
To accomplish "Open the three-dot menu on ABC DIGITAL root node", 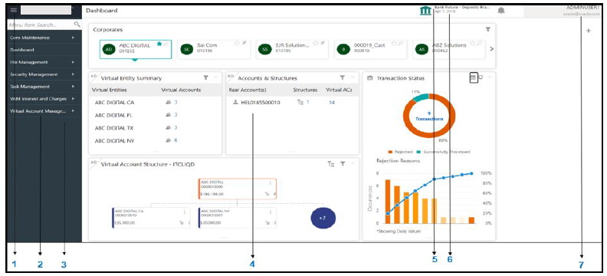I will [270, 183].
